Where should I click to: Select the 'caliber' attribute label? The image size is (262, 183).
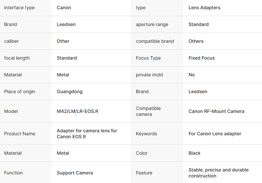[12, 41]
